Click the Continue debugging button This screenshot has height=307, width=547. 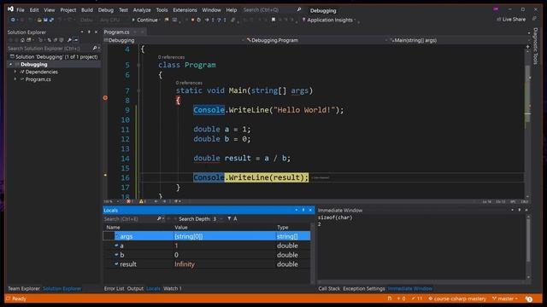[144, 20]
